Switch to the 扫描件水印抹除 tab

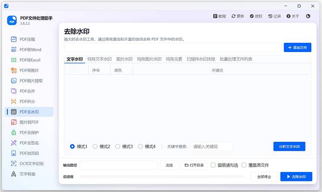(201, 59)
